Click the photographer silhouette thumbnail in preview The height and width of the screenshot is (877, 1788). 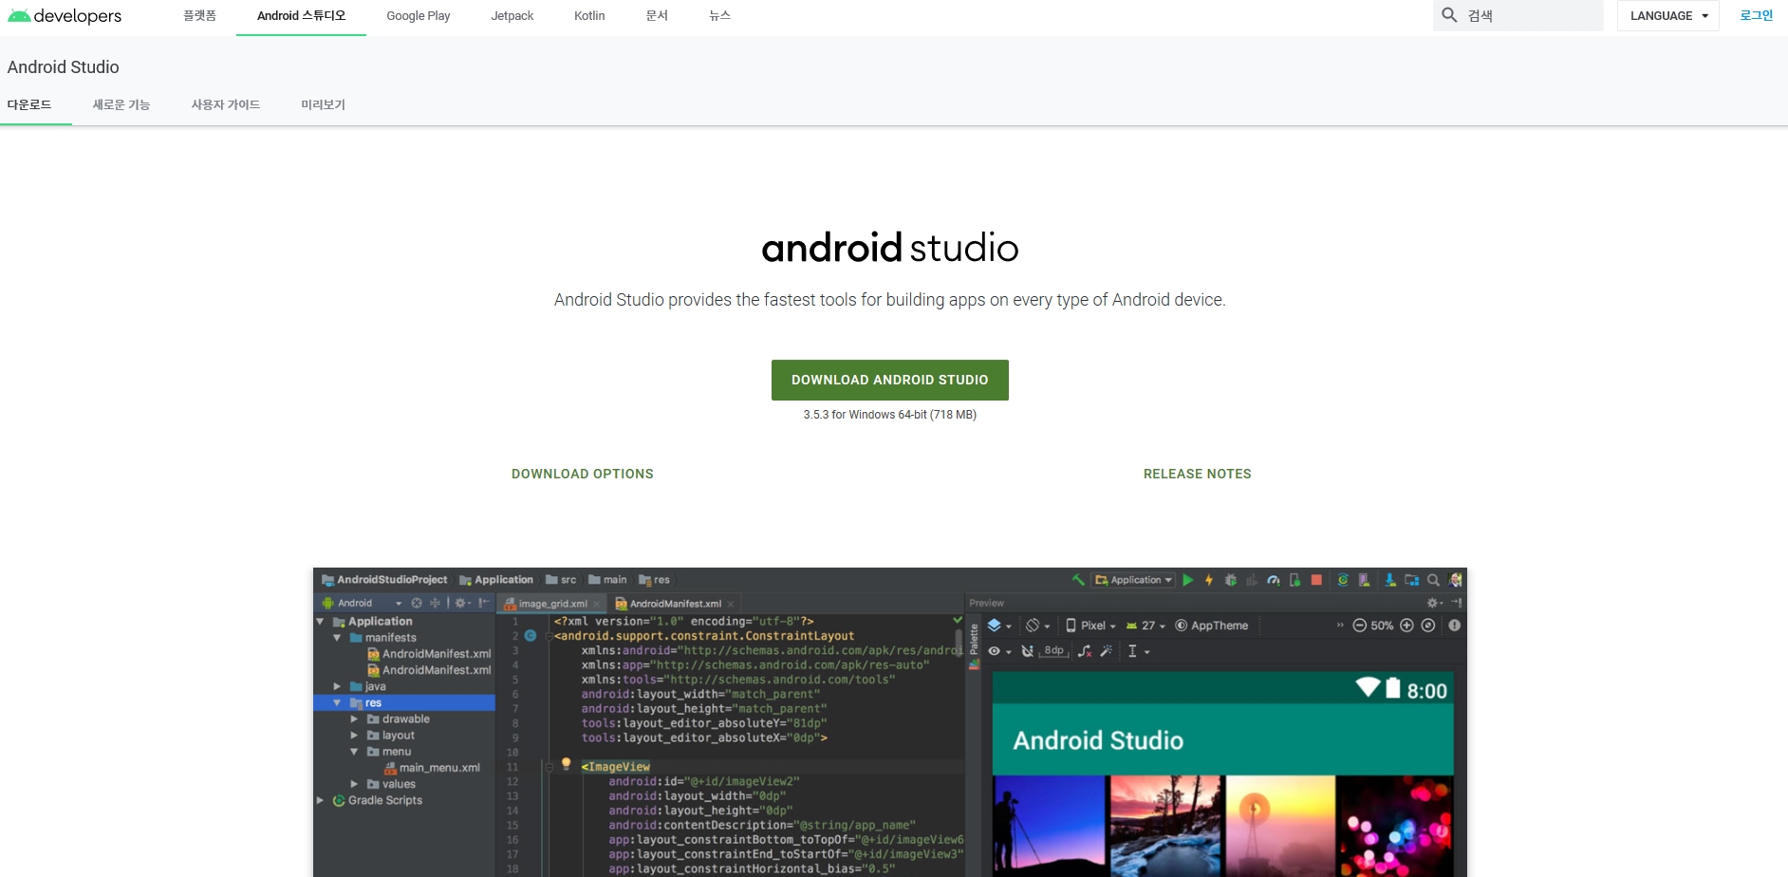(x=1049, y=826)
